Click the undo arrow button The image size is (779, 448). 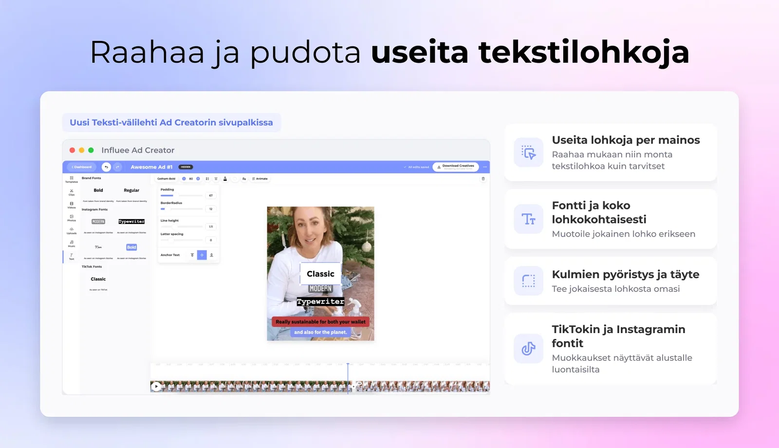(106, 167)
